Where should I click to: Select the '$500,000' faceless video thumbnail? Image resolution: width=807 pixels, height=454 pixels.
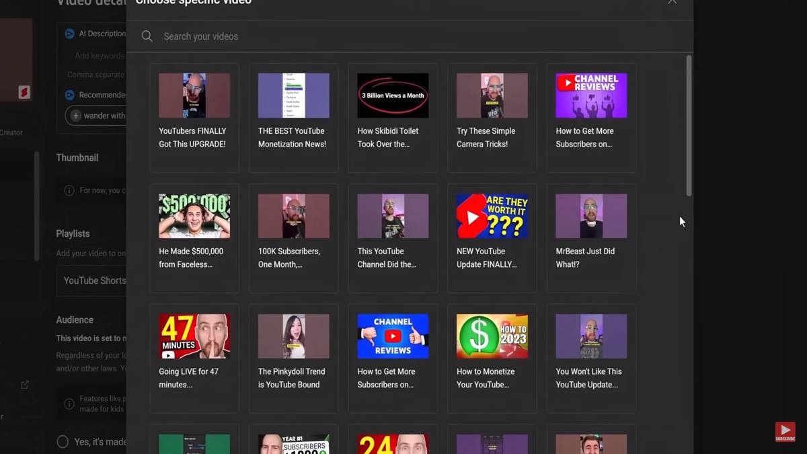194,216
